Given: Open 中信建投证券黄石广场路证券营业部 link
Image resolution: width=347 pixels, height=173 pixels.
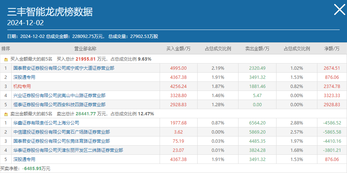Looking at the screenshot, I should (61, 132).
